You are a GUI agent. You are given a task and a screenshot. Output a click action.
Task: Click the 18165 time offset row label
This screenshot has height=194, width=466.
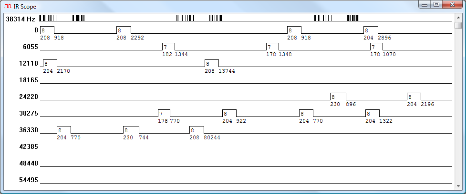pos(26,80)
